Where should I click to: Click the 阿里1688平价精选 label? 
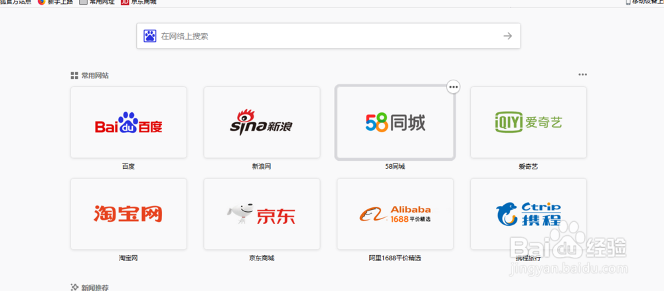(395, 258)
